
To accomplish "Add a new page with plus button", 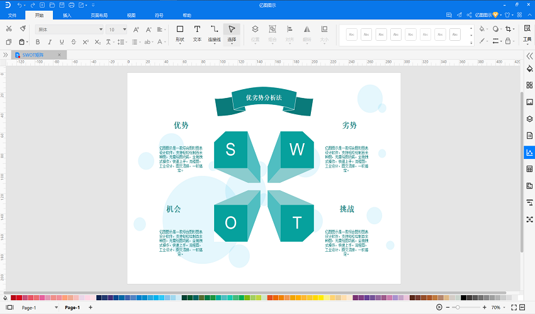I will click(91, 307).
